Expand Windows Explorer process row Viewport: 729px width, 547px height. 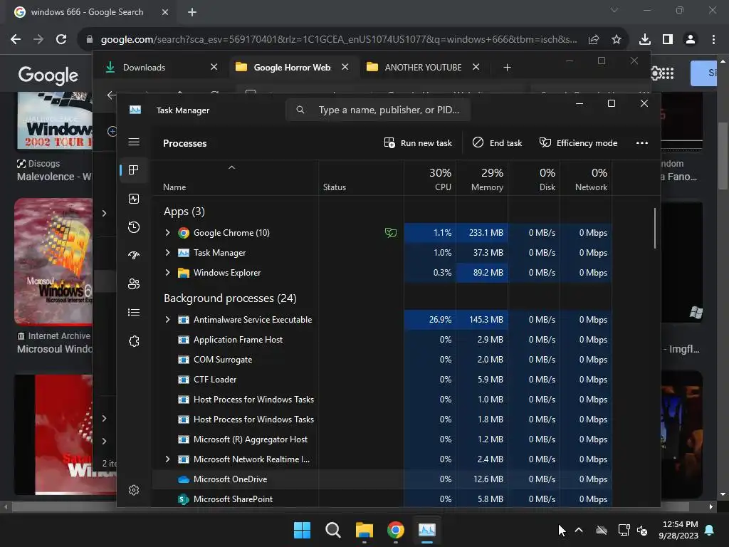[x=167, y=273]
